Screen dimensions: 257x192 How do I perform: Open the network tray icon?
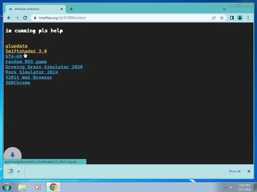click(226, 187)
